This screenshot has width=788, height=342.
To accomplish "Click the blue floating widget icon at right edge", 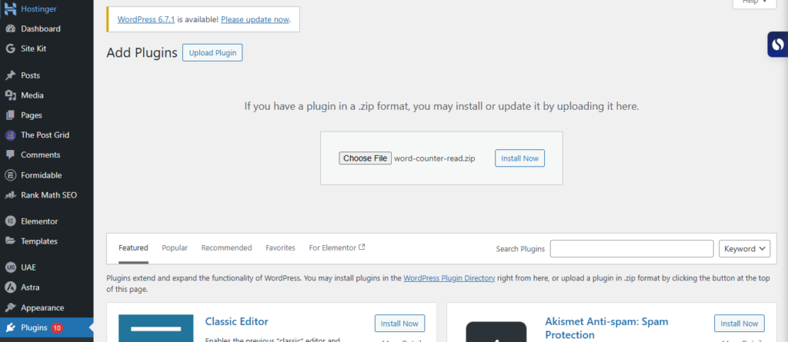I will point(778,45).
